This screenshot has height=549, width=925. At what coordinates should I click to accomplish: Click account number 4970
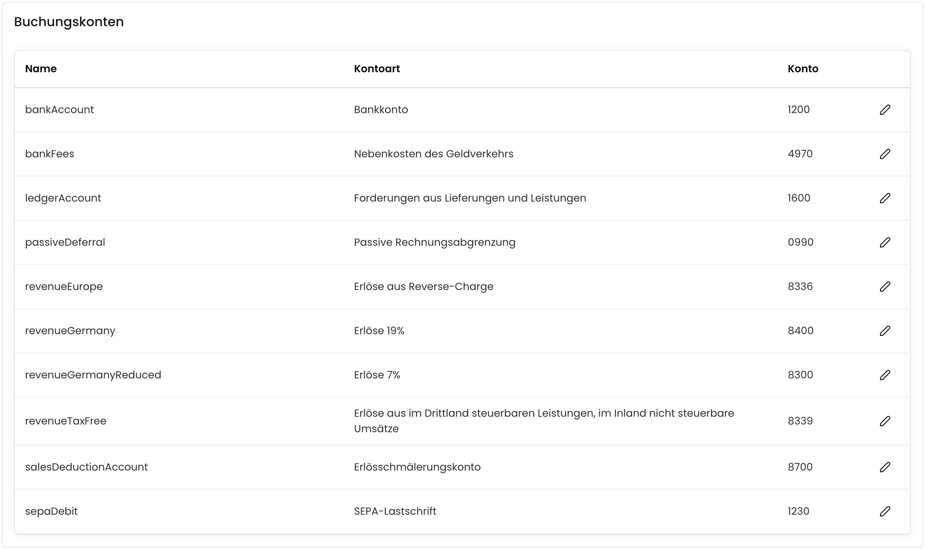coord(800,154)
